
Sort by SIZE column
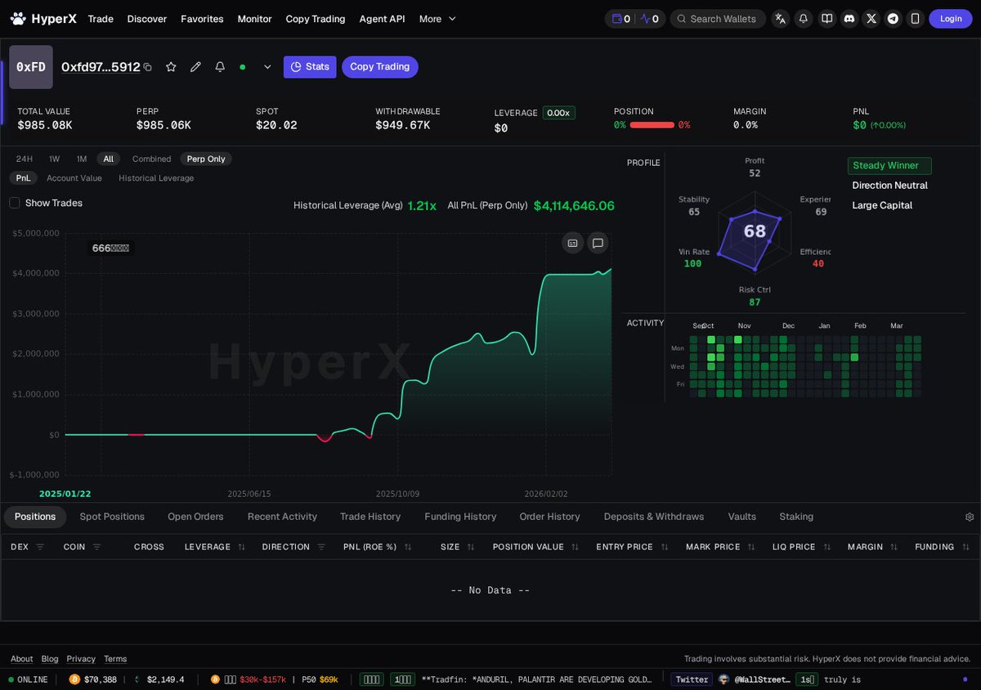coord(471,547)
